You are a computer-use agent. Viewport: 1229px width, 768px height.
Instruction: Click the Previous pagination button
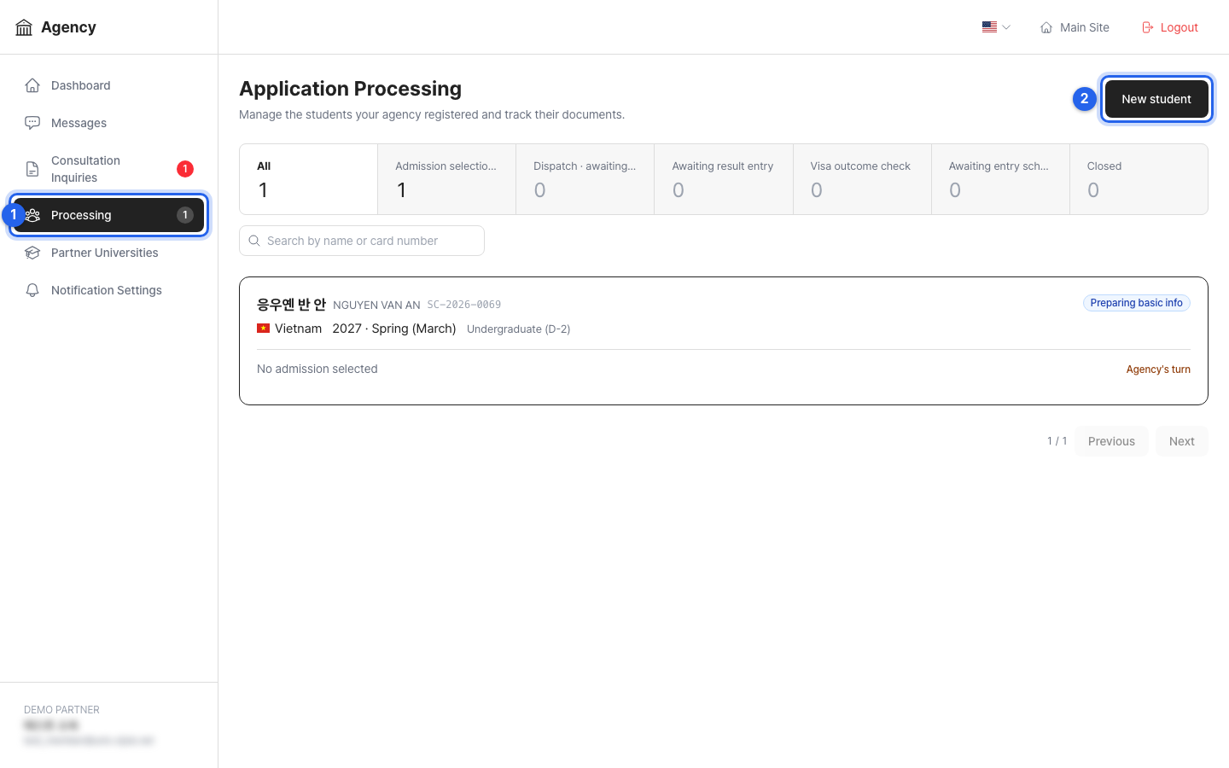[1111, 441]
